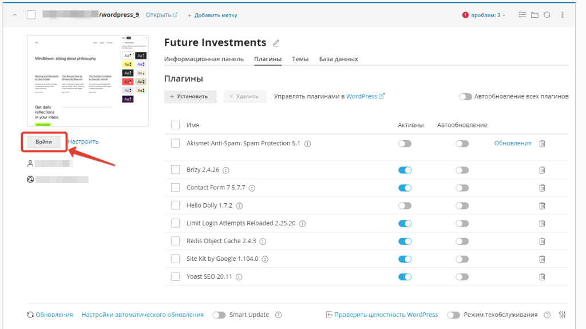Activate the Akismet Anti-Spam plugin toggle

[x=405, y=144]
